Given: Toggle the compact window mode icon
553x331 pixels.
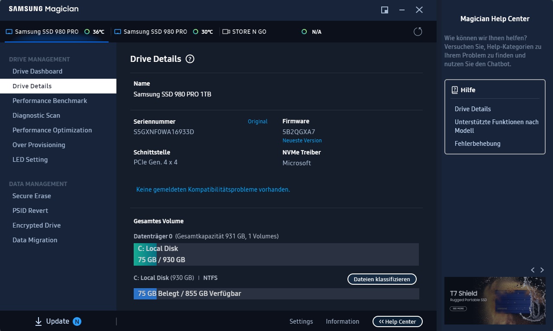Looking at the screenshot, I should point(384,10).
